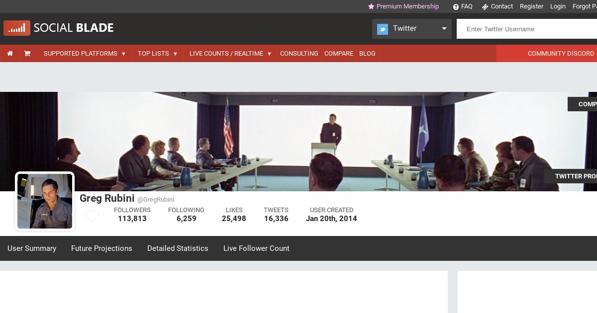Click Greg Rubini's profile picture

tap(45, 201)
